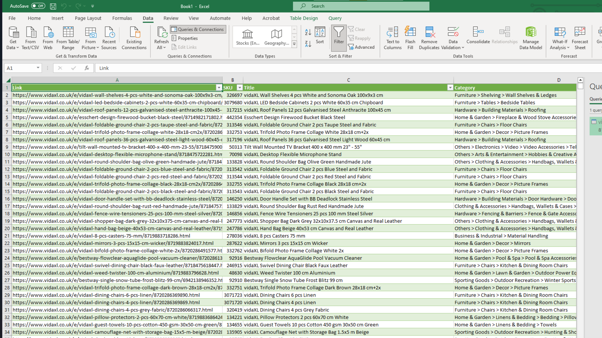Import data From Web
This screenshot has height=338, width=602.
tap(48, 38)
